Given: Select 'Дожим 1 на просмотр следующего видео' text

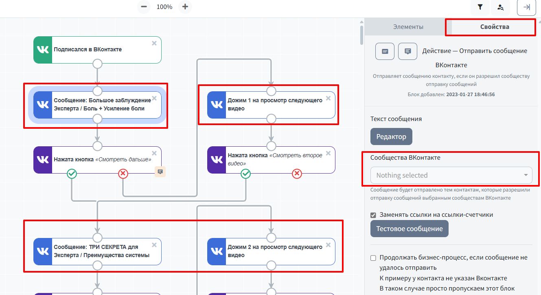Looking at the screenshot, I should 275,104.
